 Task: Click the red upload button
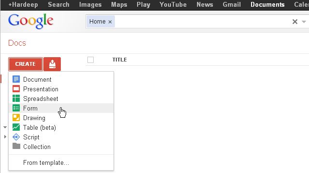[x=52, y=64]
